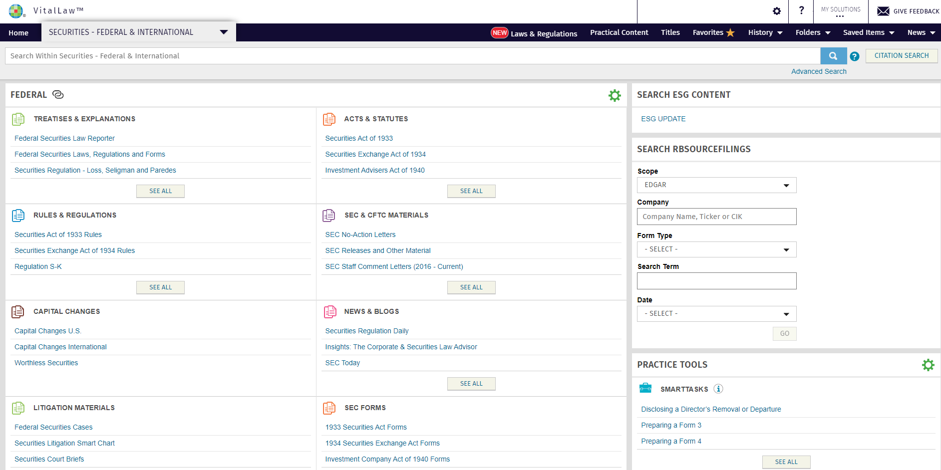
Task: Click the SmartTasks info icon
Action: 718,389
